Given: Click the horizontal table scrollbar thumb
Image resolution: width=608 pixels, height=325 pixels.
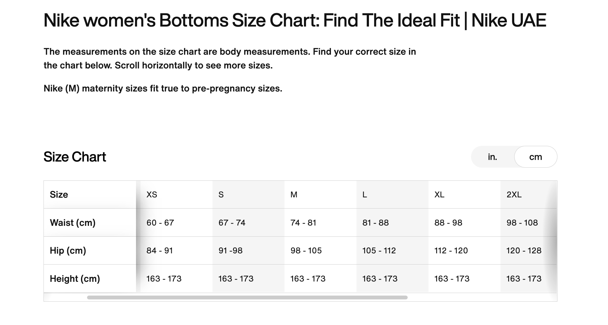Looking at the screenshot, I should pos(247,297).
